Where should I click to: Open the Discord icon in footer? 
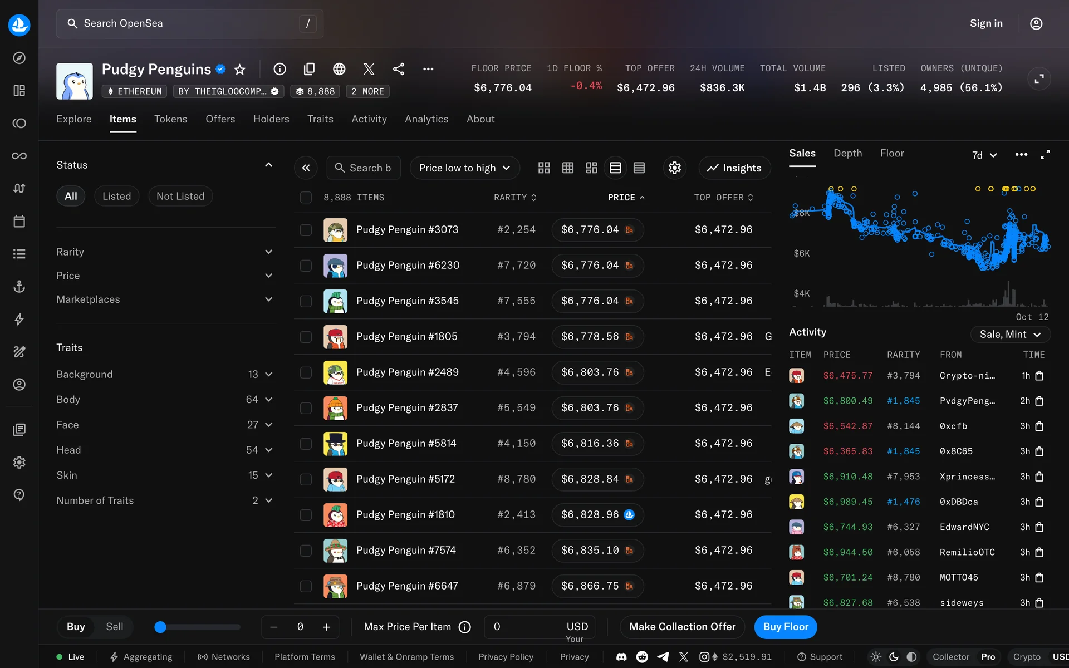(x=621, y=657)
